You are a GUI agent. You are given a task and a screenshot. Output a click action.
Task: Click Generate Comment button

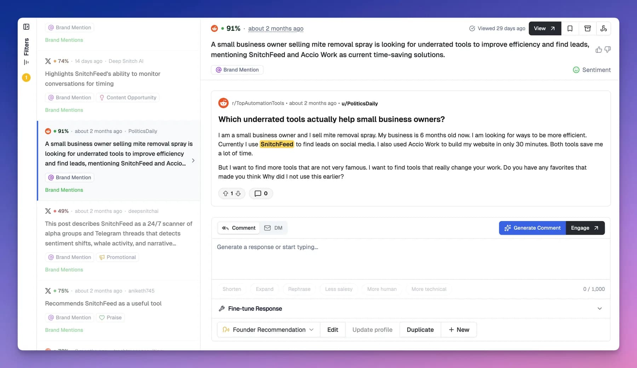coord(532,228)
